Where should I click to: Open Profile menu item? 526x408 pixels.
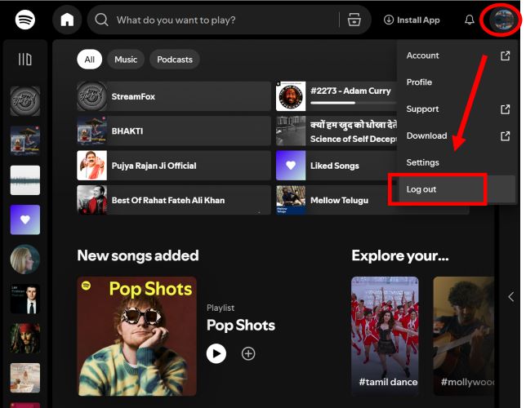(457, 82)
